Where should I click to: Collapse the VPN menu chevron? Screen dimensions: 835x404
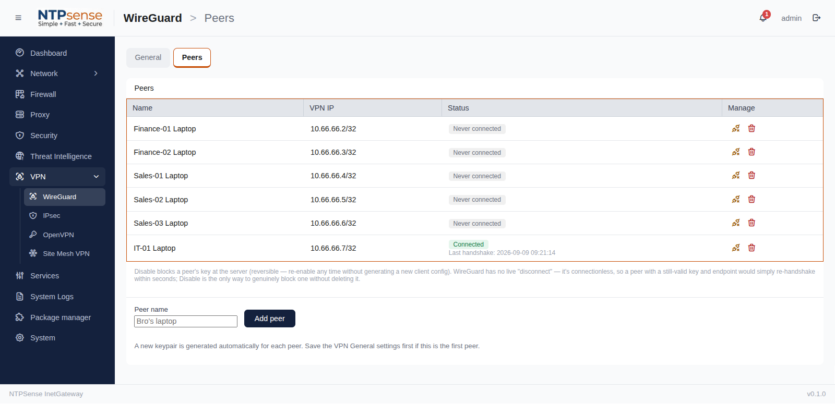click(96, 177)
